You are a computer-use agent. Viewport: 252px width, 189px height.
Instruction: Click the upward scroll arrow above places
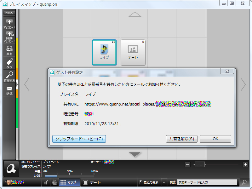[x=135, y=14]
